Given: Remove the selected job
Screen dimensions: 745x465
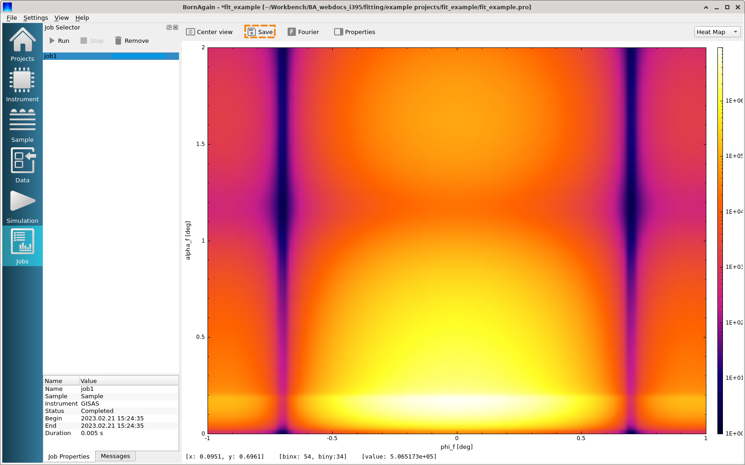Looking at the screenshot, I should coord(132,41).
